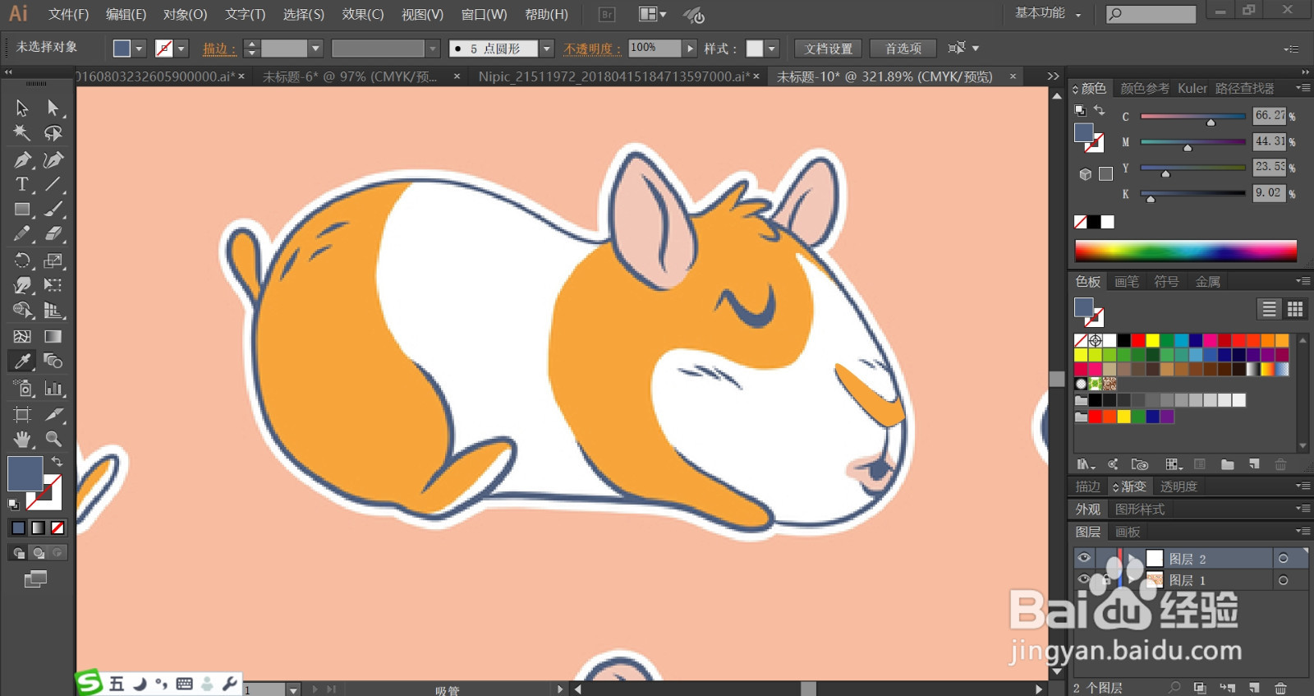Open the 效果(C) menu
1314x696 pixels.
coord(363,14)
